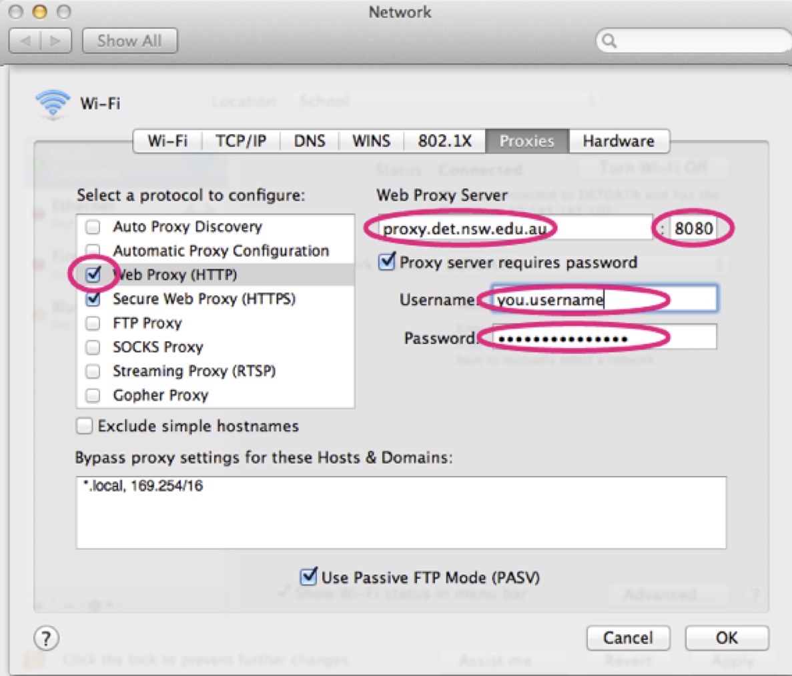Click the Cancel button

629,638
